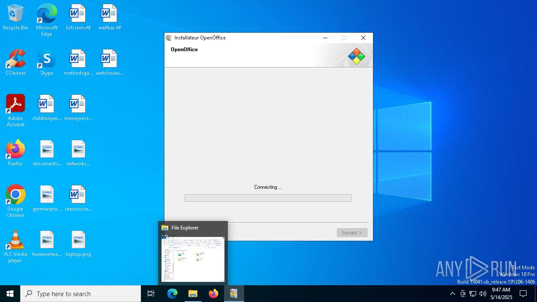The image size is (537, 302).
Task: Click the meet-now tray icon
Action: (x=463, y=294)
